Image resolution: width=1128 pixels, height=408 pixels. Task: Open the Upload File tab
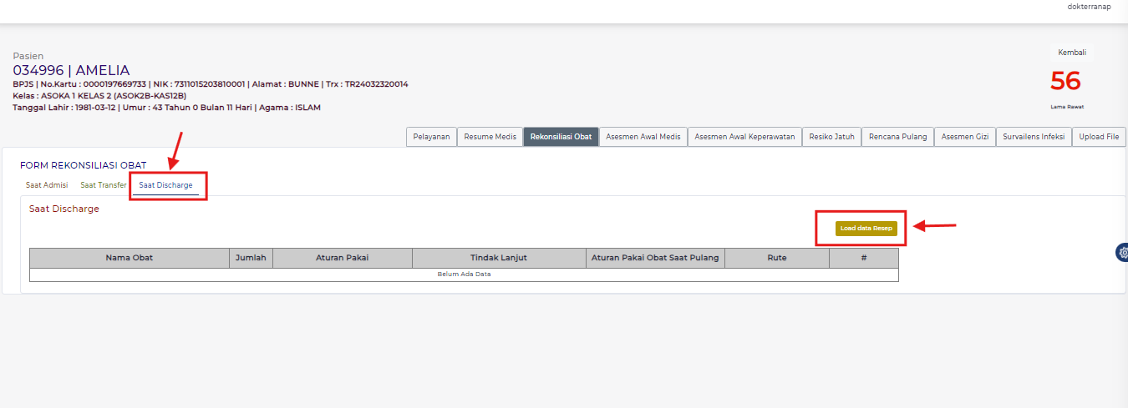tap(1099, 137)
